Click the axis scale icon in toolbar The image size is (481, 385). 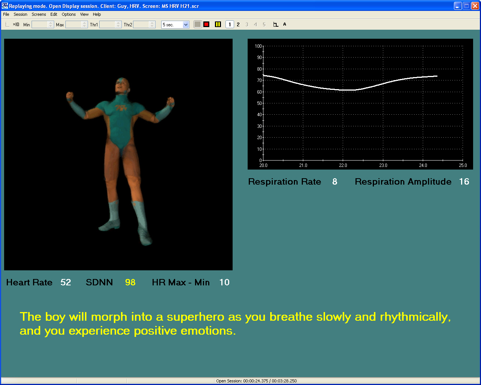pos(275,24)
